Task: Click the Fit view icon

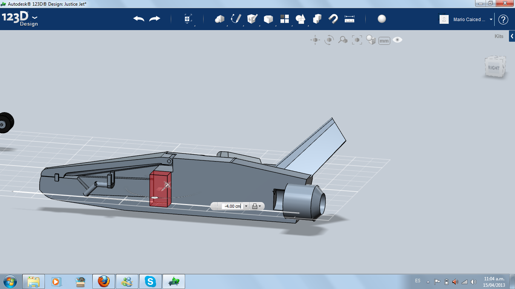Action: (357, 40)
